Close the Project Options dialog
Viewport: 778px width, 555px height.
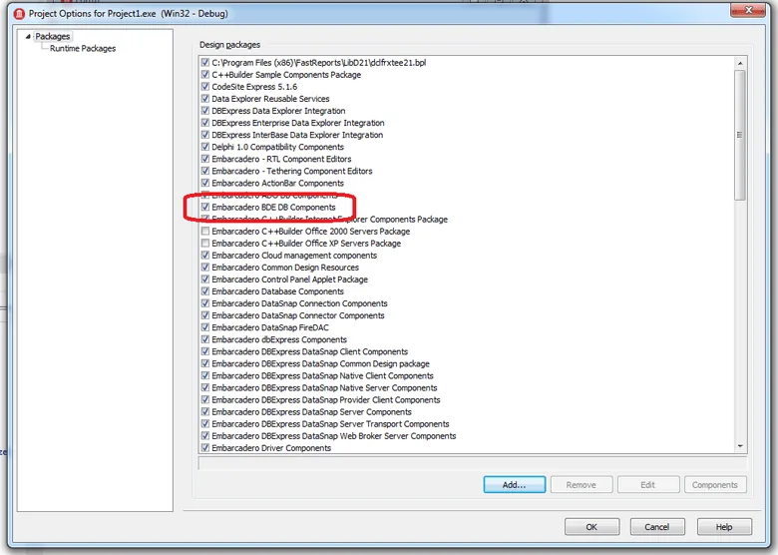(x=748, y=10)
